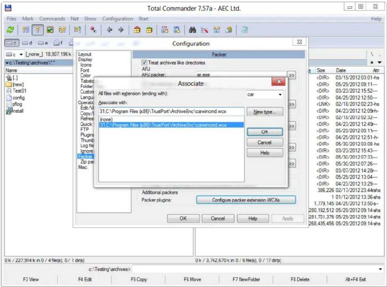Click F8 Delete function button
387x287 pixels.
[x=300, y=279]
